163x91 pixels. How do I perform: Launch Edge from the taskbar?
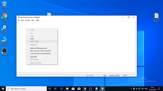click(61, 89)
